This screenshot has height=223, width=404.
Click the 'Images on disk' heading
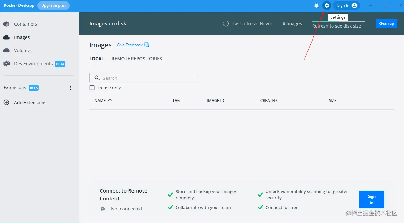tap(108, 23)
